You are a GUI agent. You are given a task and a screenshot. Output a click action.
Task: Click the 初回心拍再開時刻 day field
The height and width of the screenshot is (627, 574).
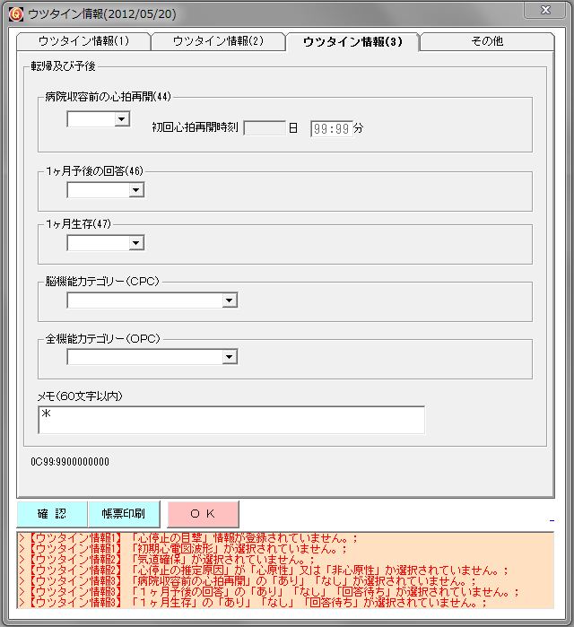tap(265, 128)
